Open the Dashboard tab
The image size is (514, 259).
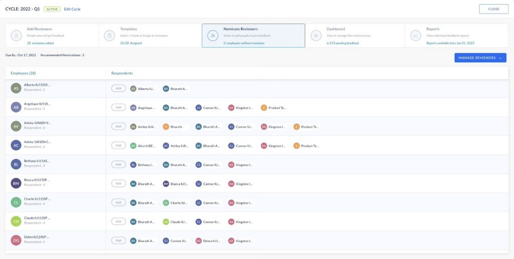click(x=355, y=36)
